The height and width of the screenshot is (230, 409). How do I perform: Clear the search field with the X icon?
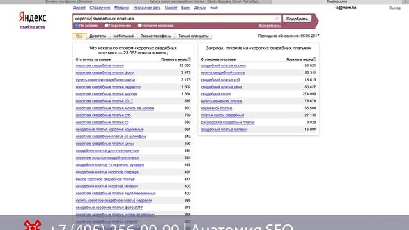pos(277,19)
